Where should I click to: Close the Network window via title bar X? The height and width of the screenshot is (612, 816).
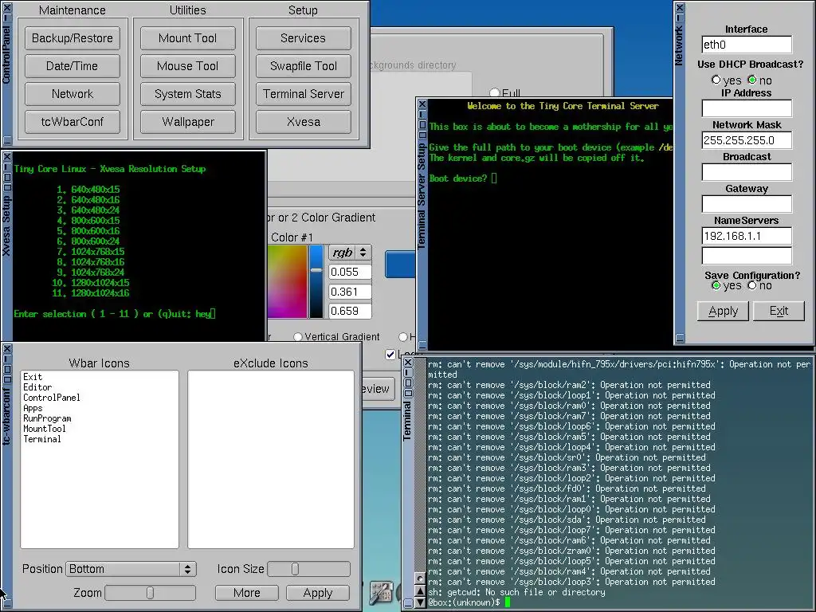pyautogui.click(x=680, y=7)
